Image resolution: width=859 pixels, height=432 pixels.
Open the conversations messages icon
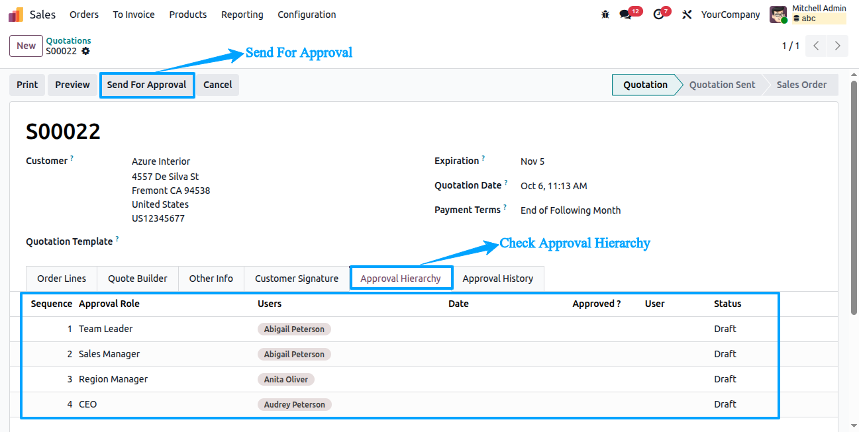626,15
